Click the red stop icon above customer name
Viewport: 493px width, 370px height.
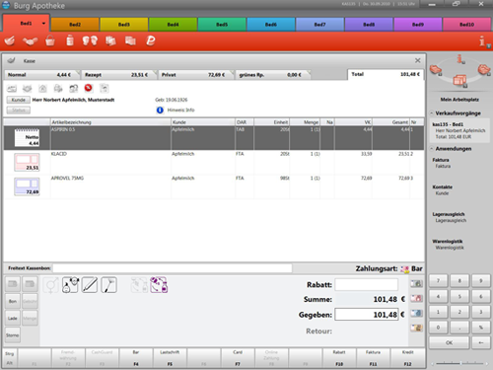coord(89,88)
